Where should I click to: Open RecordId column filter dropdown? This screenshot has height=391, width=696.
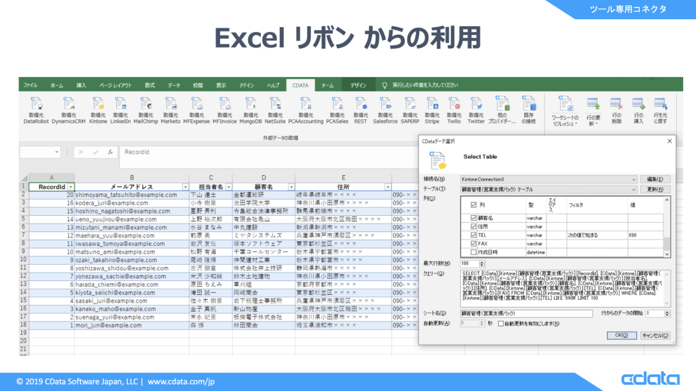70,187
